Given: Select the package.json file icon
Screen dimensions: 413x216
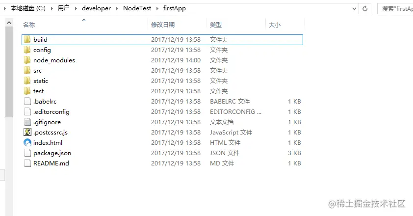Looking at the screenshot, I should [x=27, y=153].
